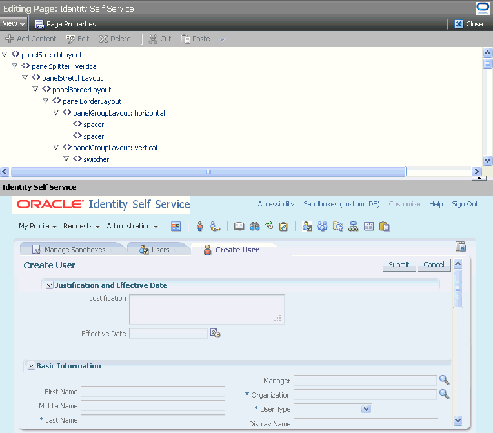Collapse the source tree pane via splitter arrow

[x=479, y=178]
